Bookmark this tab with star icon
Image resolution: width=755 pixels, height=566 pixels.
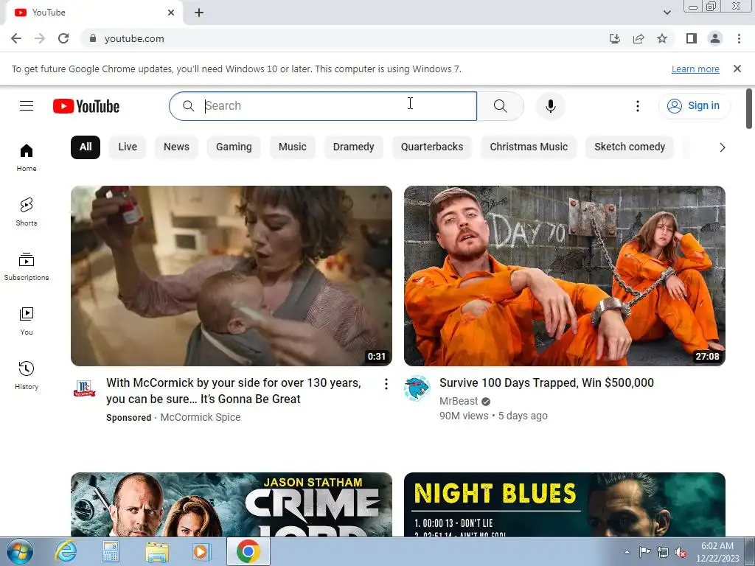click(x=662, y=38)
